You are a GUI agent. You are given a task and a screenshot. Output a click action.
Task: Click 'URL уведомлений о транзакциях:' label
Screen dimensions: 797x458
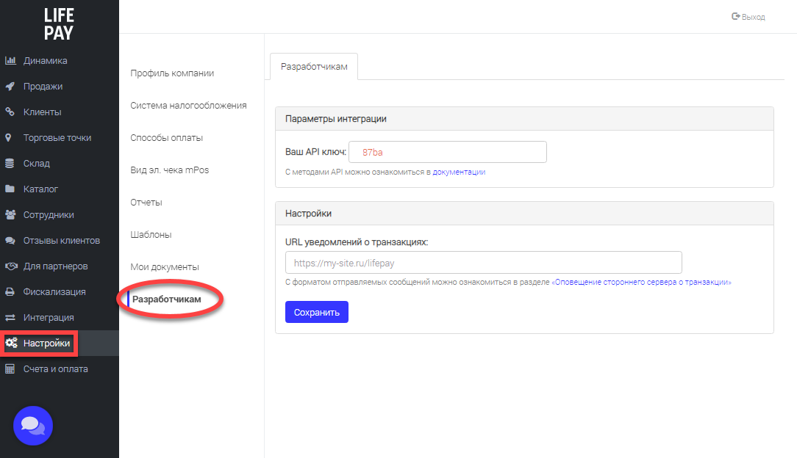pyautogui.click(x=357, y=242)
